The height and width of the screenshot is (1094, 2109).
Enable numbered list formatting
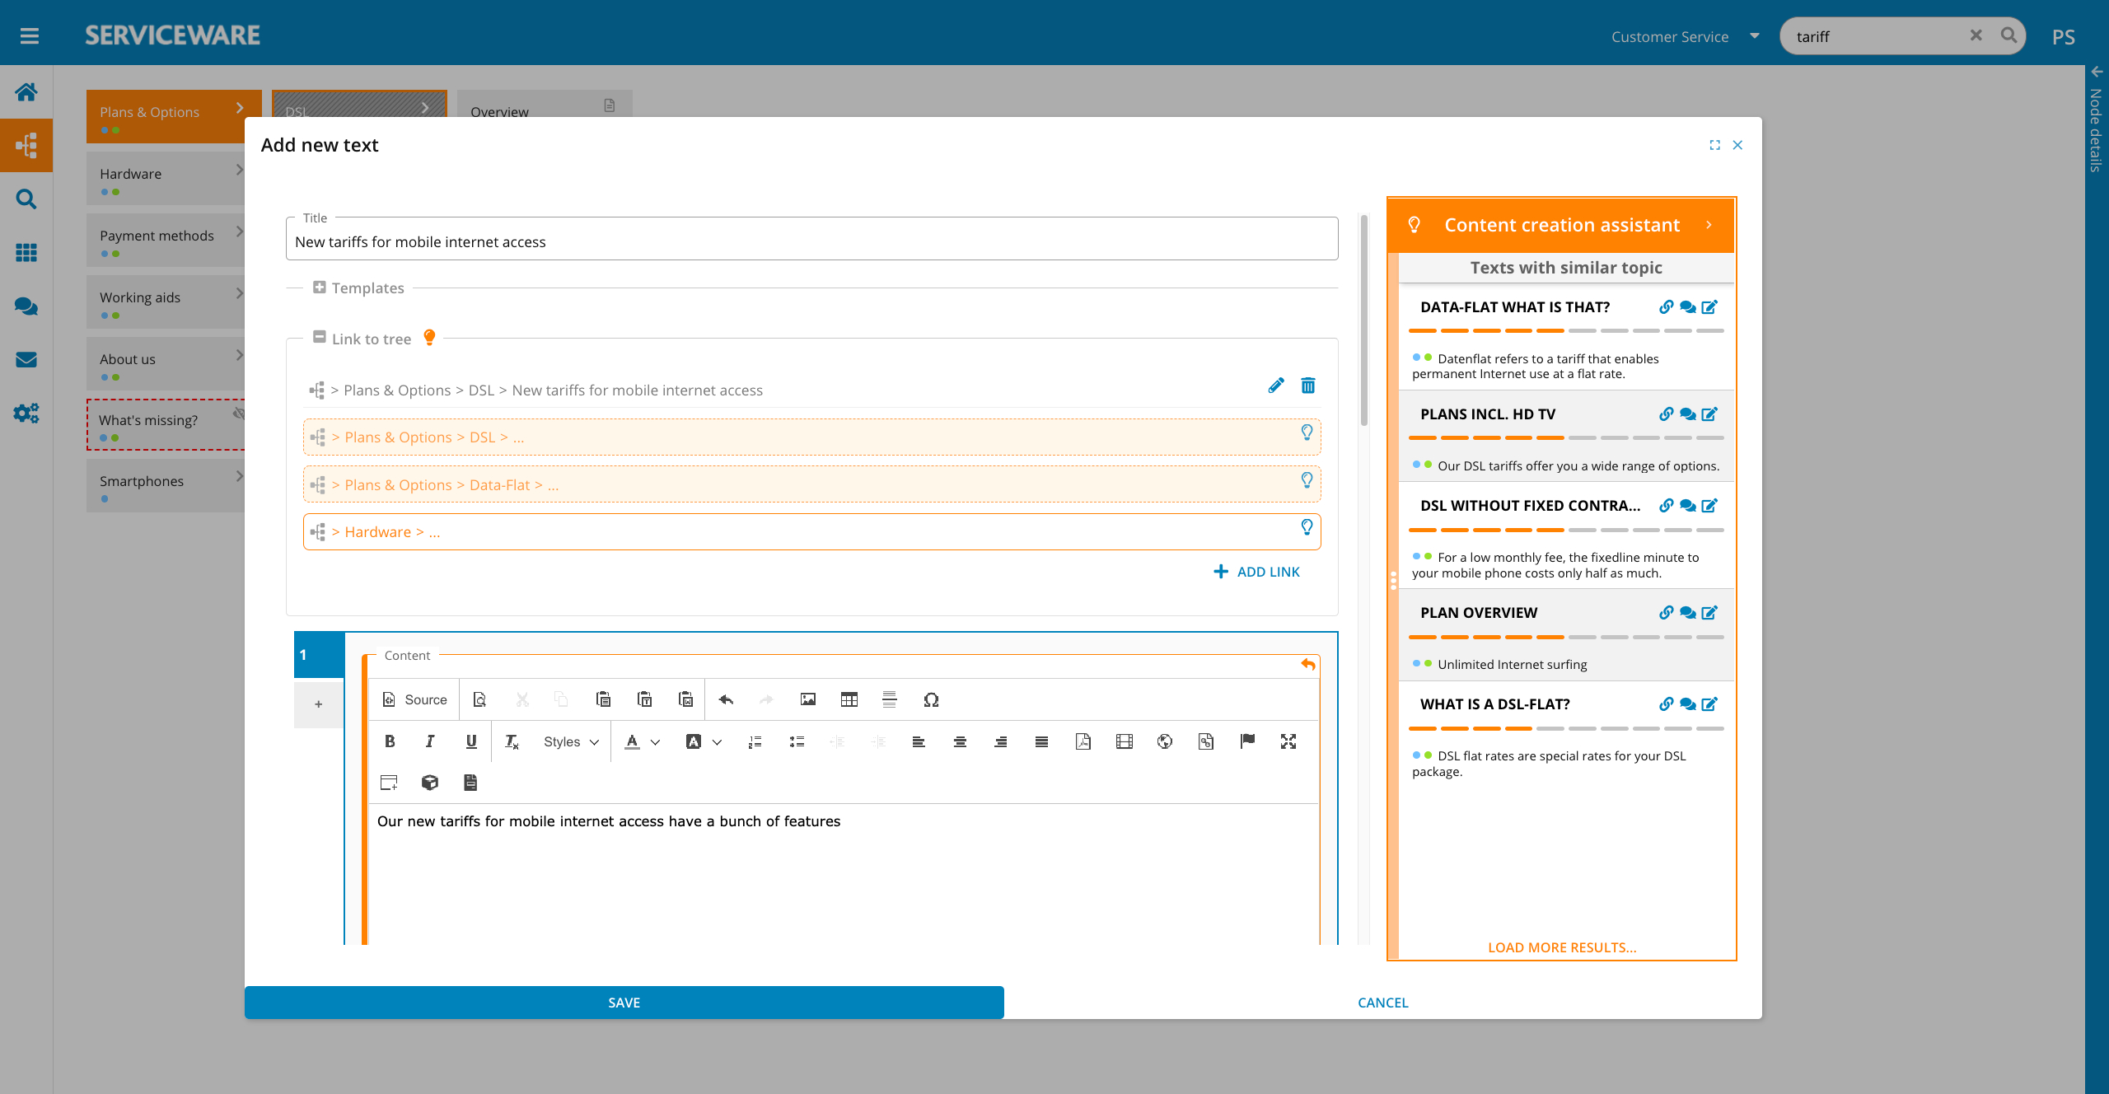[755, 741]
